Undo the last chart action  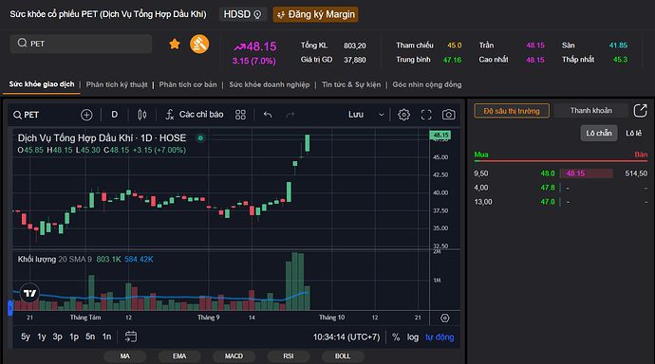point(268,115)
